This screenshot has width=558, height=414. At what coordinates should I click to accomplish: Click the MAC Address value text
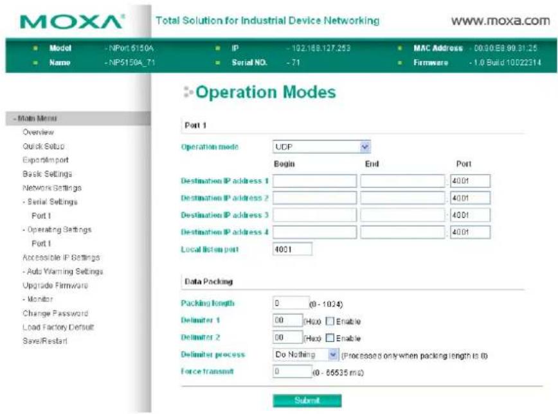(505, 48)
